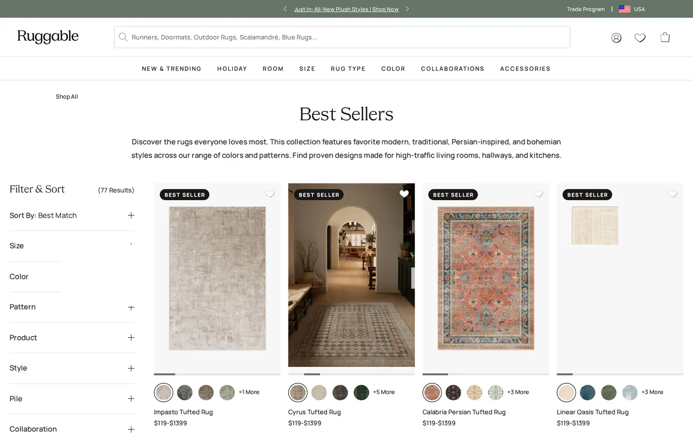
Task: Open the New & Trending menu
Action: (172, 69)
